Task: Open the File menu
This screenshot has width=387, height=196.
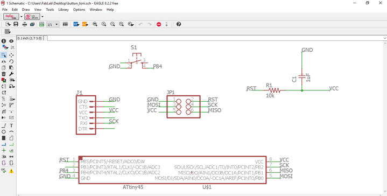Action: 5,10
